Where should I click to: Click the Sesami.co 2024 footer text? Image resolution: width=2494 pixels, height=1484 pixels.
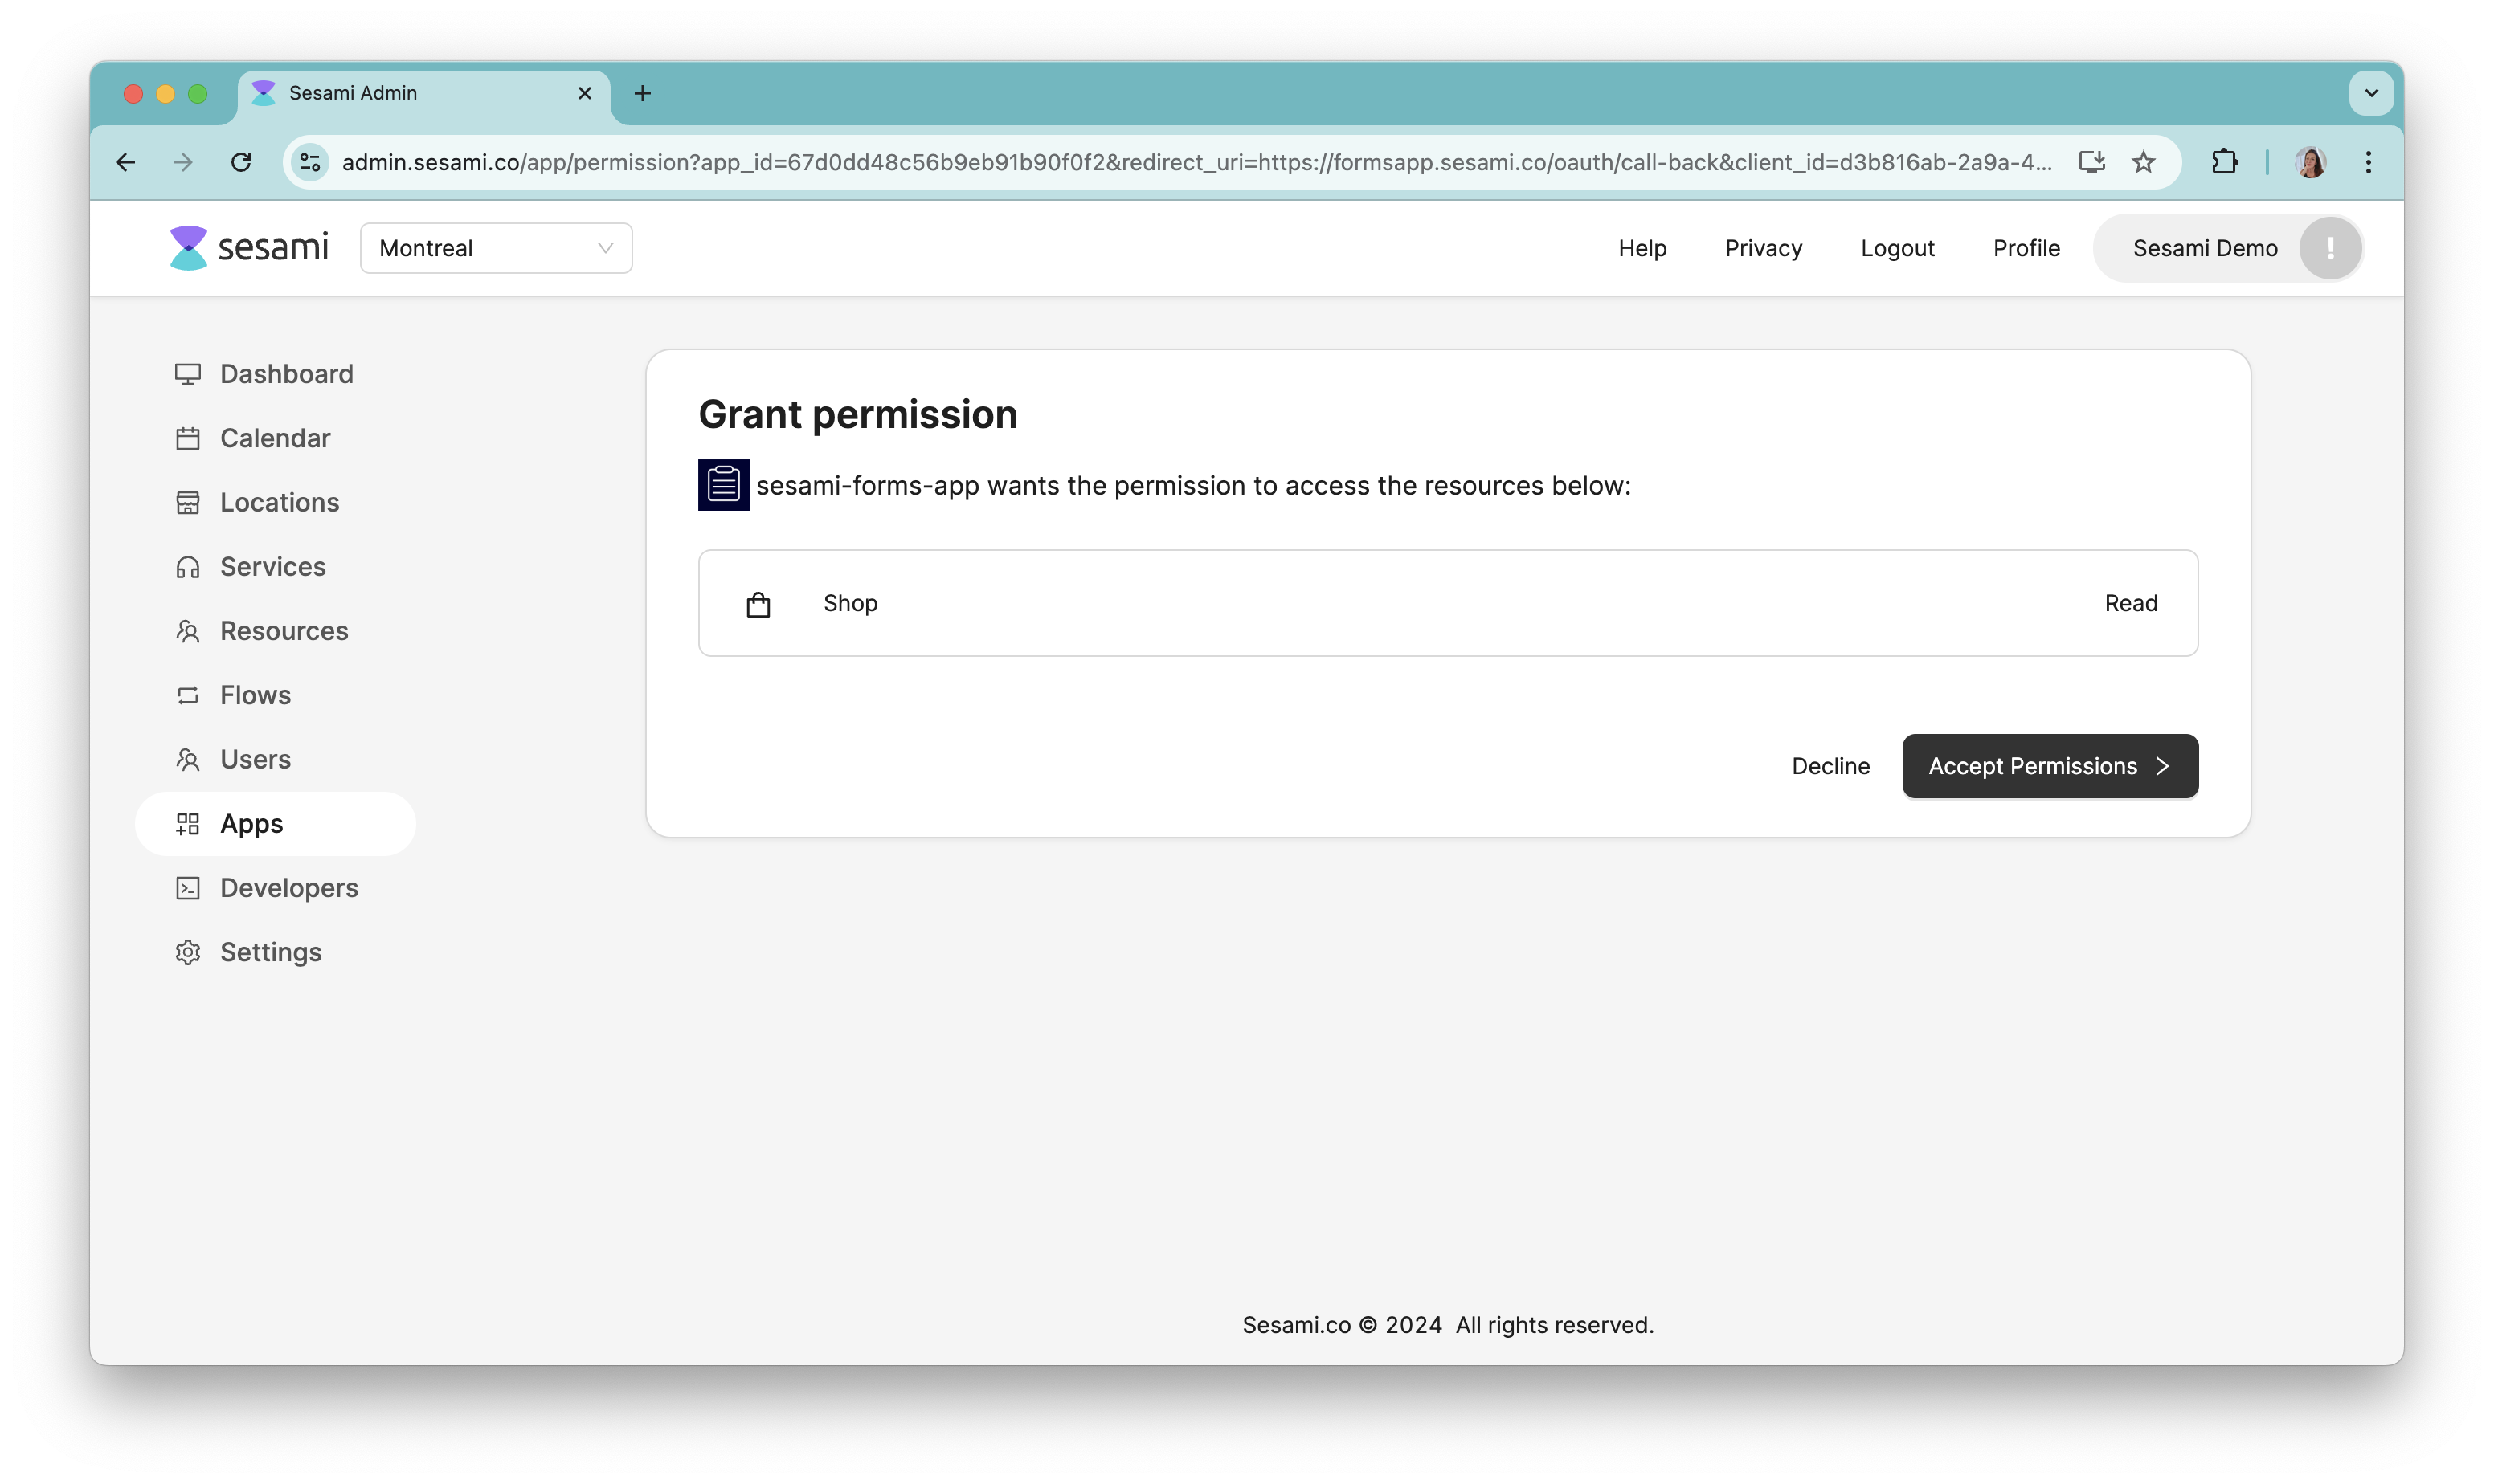click(1448, 1325)
